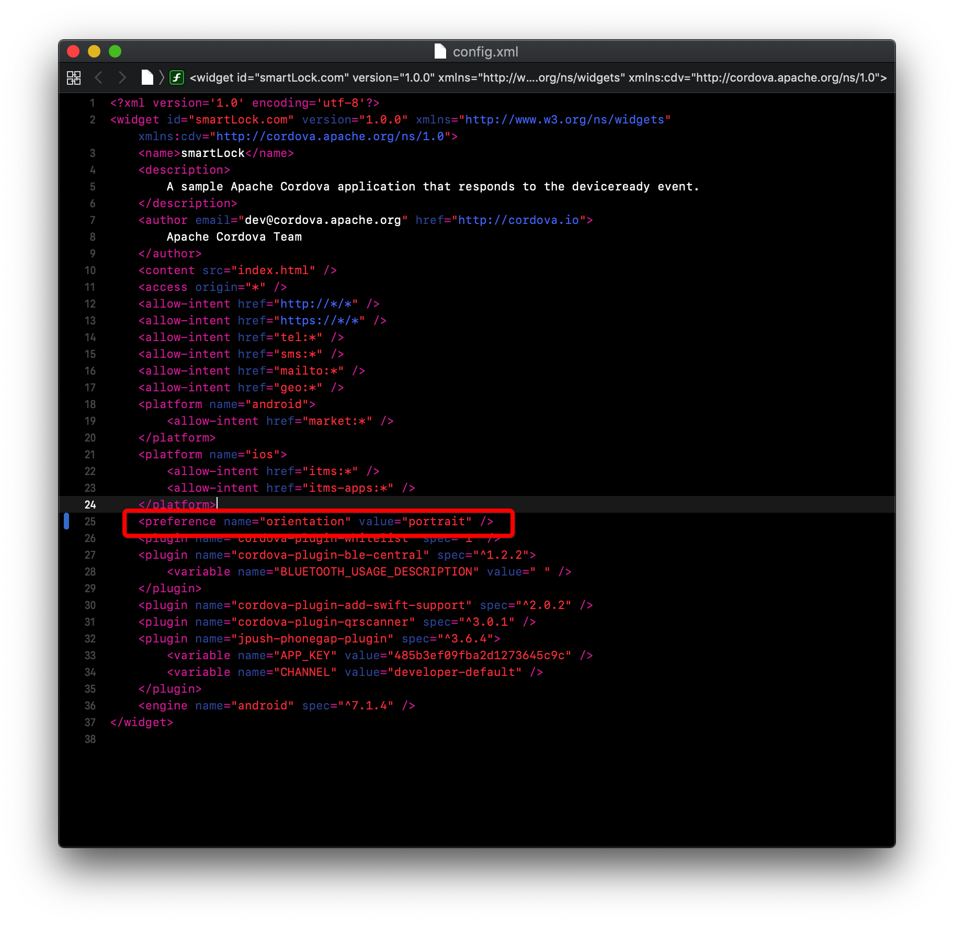Open the related items grid menu
954x925 pixels.
(x=74, y=78)
